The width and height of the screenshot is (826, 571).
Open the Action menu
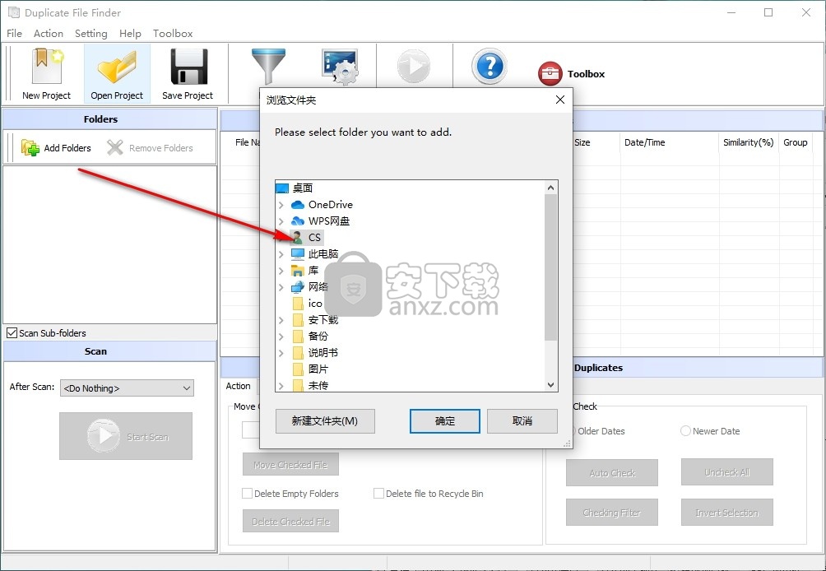49,33
